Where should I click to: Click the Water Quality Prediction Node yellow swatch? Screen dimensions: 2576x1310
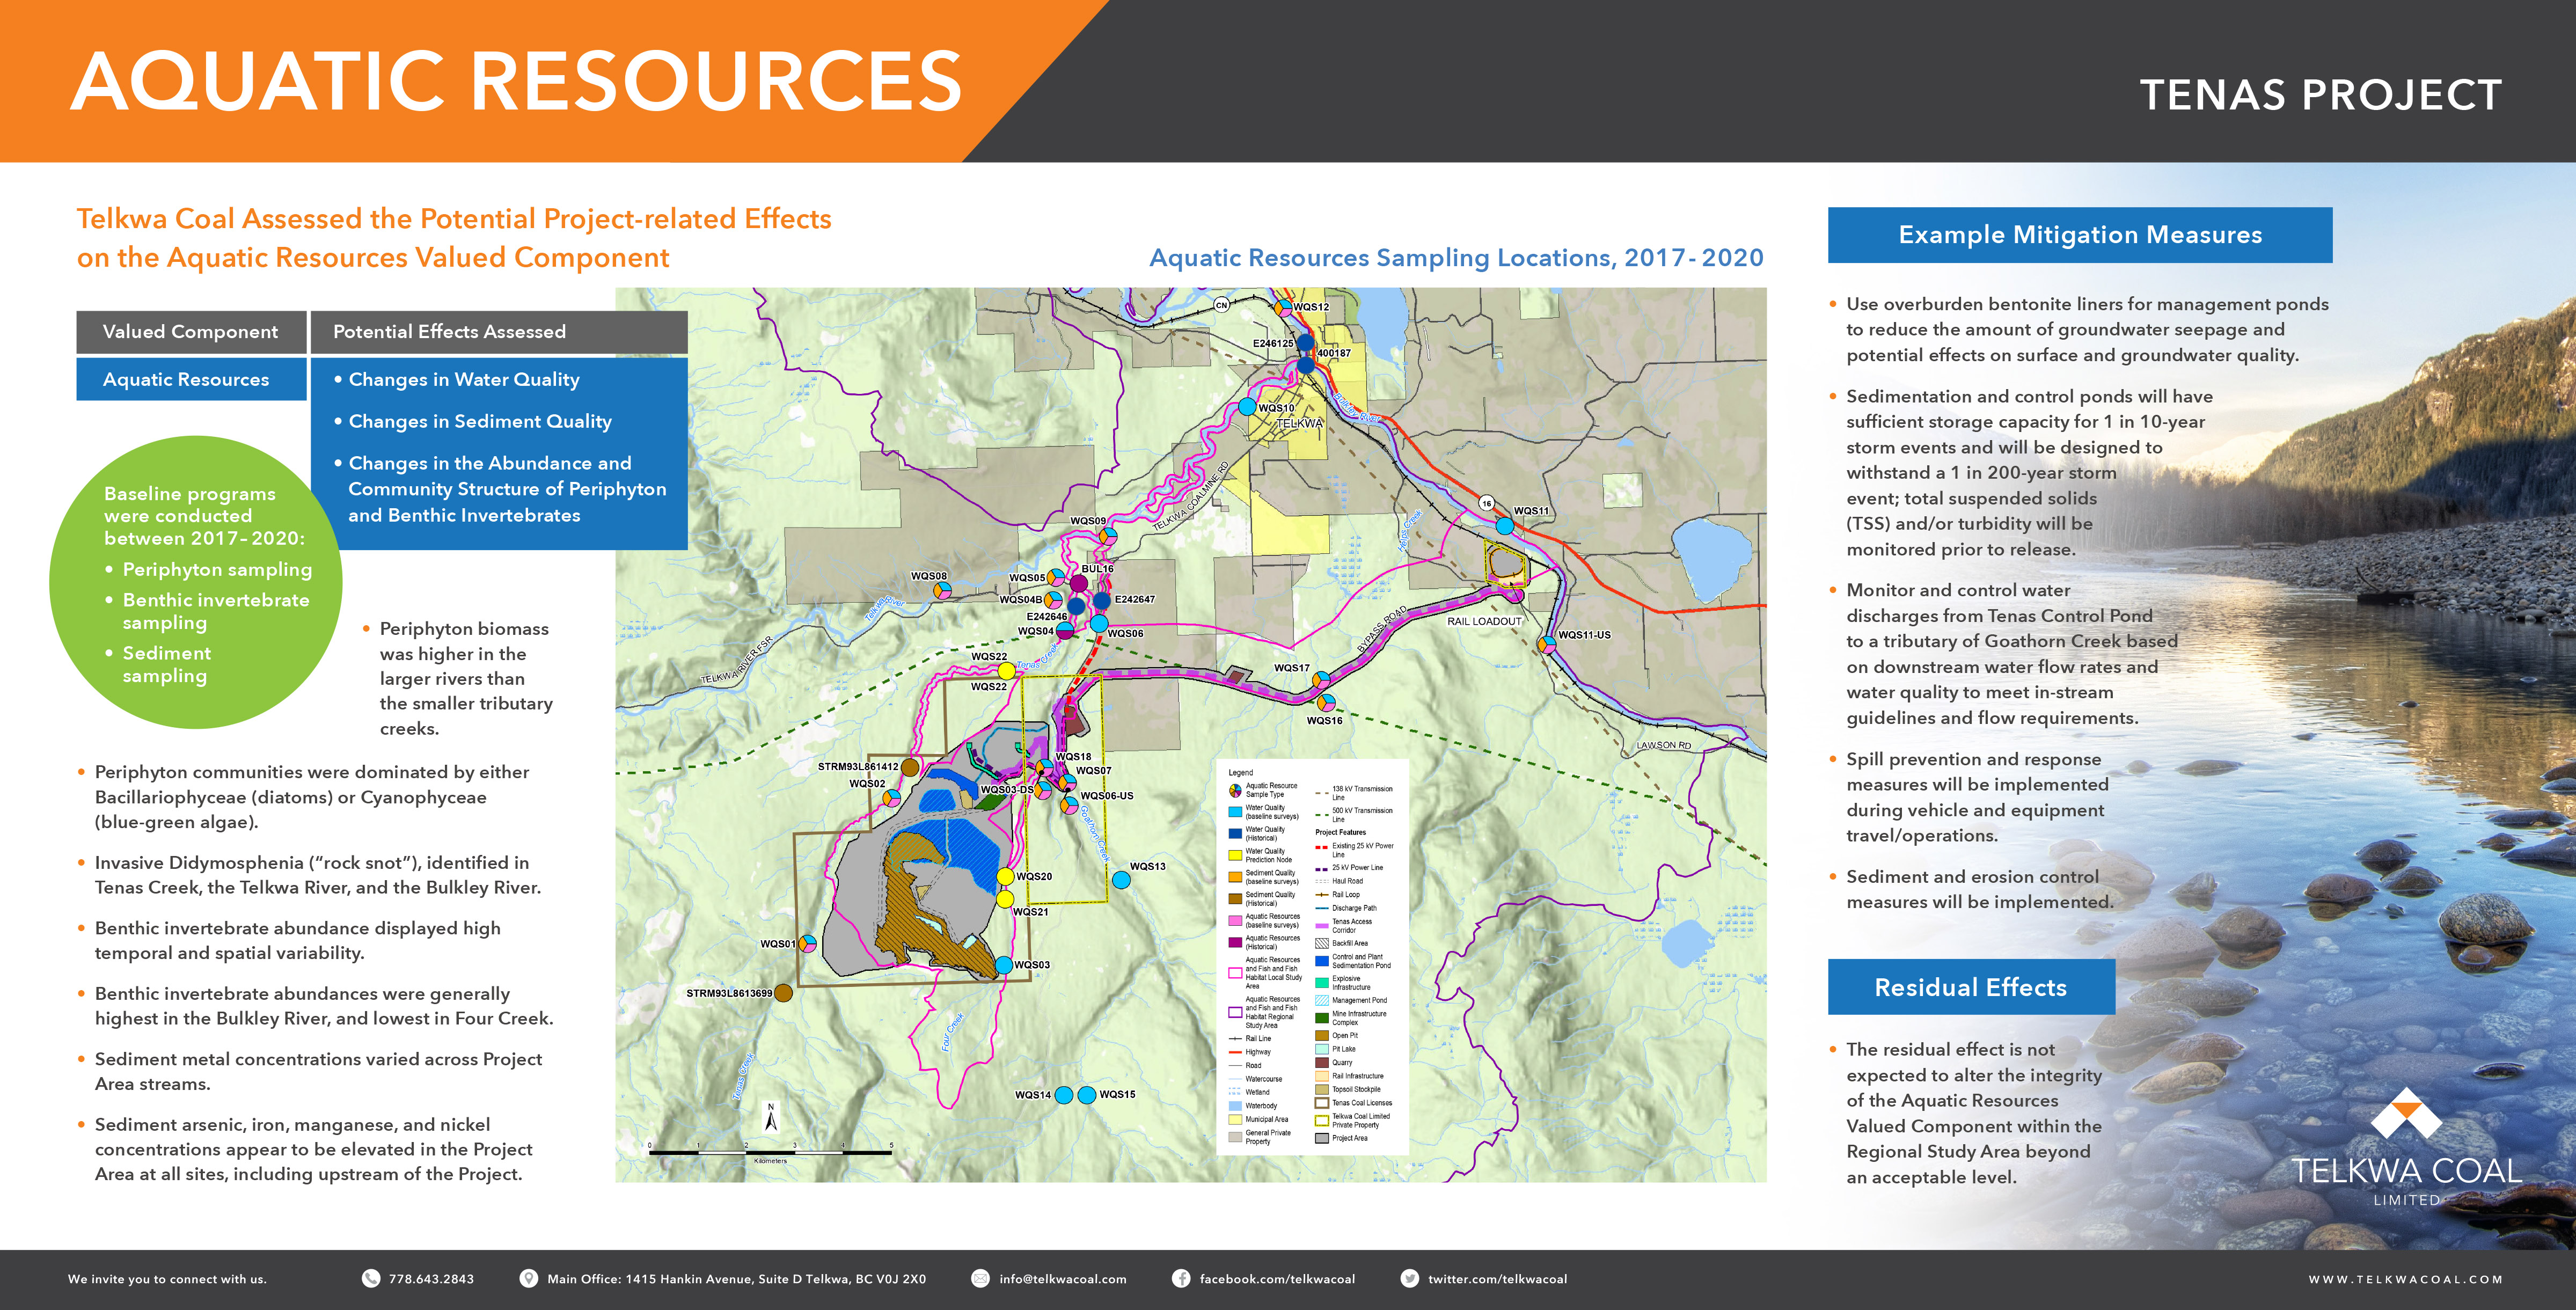(x=1235, y=855)
